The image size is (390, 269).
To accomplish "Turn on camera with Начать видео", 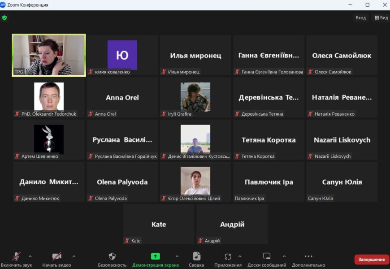I will click(x=56, y=259).
